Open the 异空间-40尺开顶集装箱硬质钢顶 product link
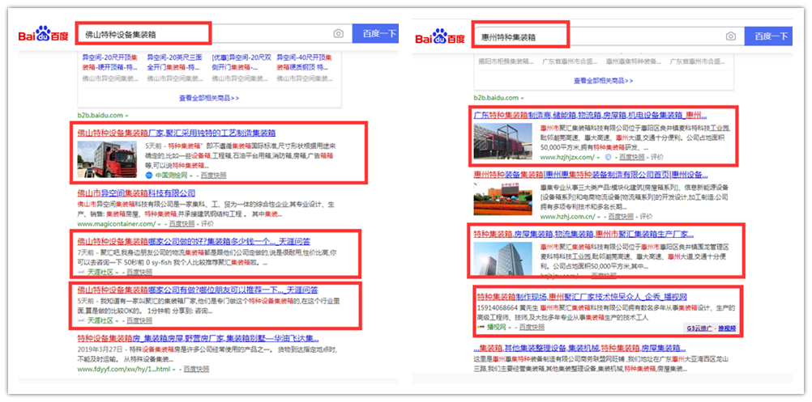Image resolution: width=812 pixels, height=402 pixels. point(305,62)
